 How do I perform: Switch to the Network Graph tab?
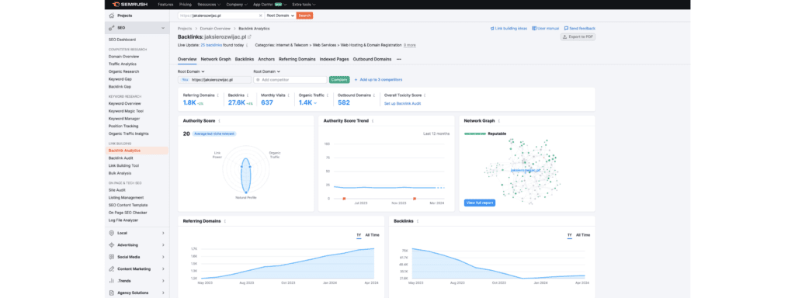(216, 59)
